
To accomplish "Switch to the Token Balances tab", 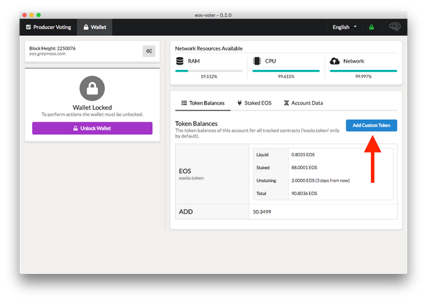I will coord(203,103).
